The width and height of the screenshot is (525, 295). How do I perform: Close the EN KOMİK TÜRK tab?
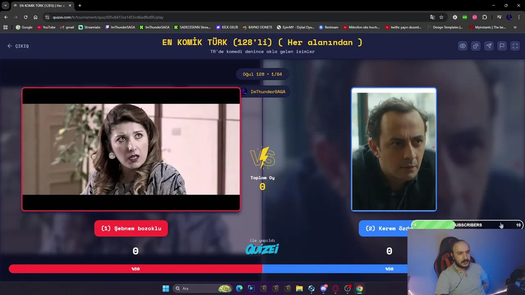[x=70, y=6]
